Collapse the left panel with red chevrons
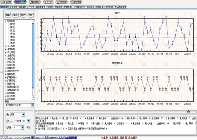This screenshot has width=197, height=140. coord(2,72)
